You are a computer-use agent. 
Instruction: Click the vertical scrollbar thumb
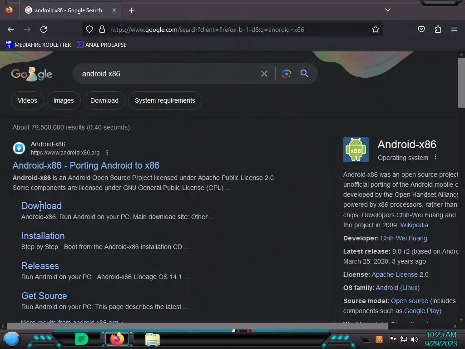pos(461,83)
